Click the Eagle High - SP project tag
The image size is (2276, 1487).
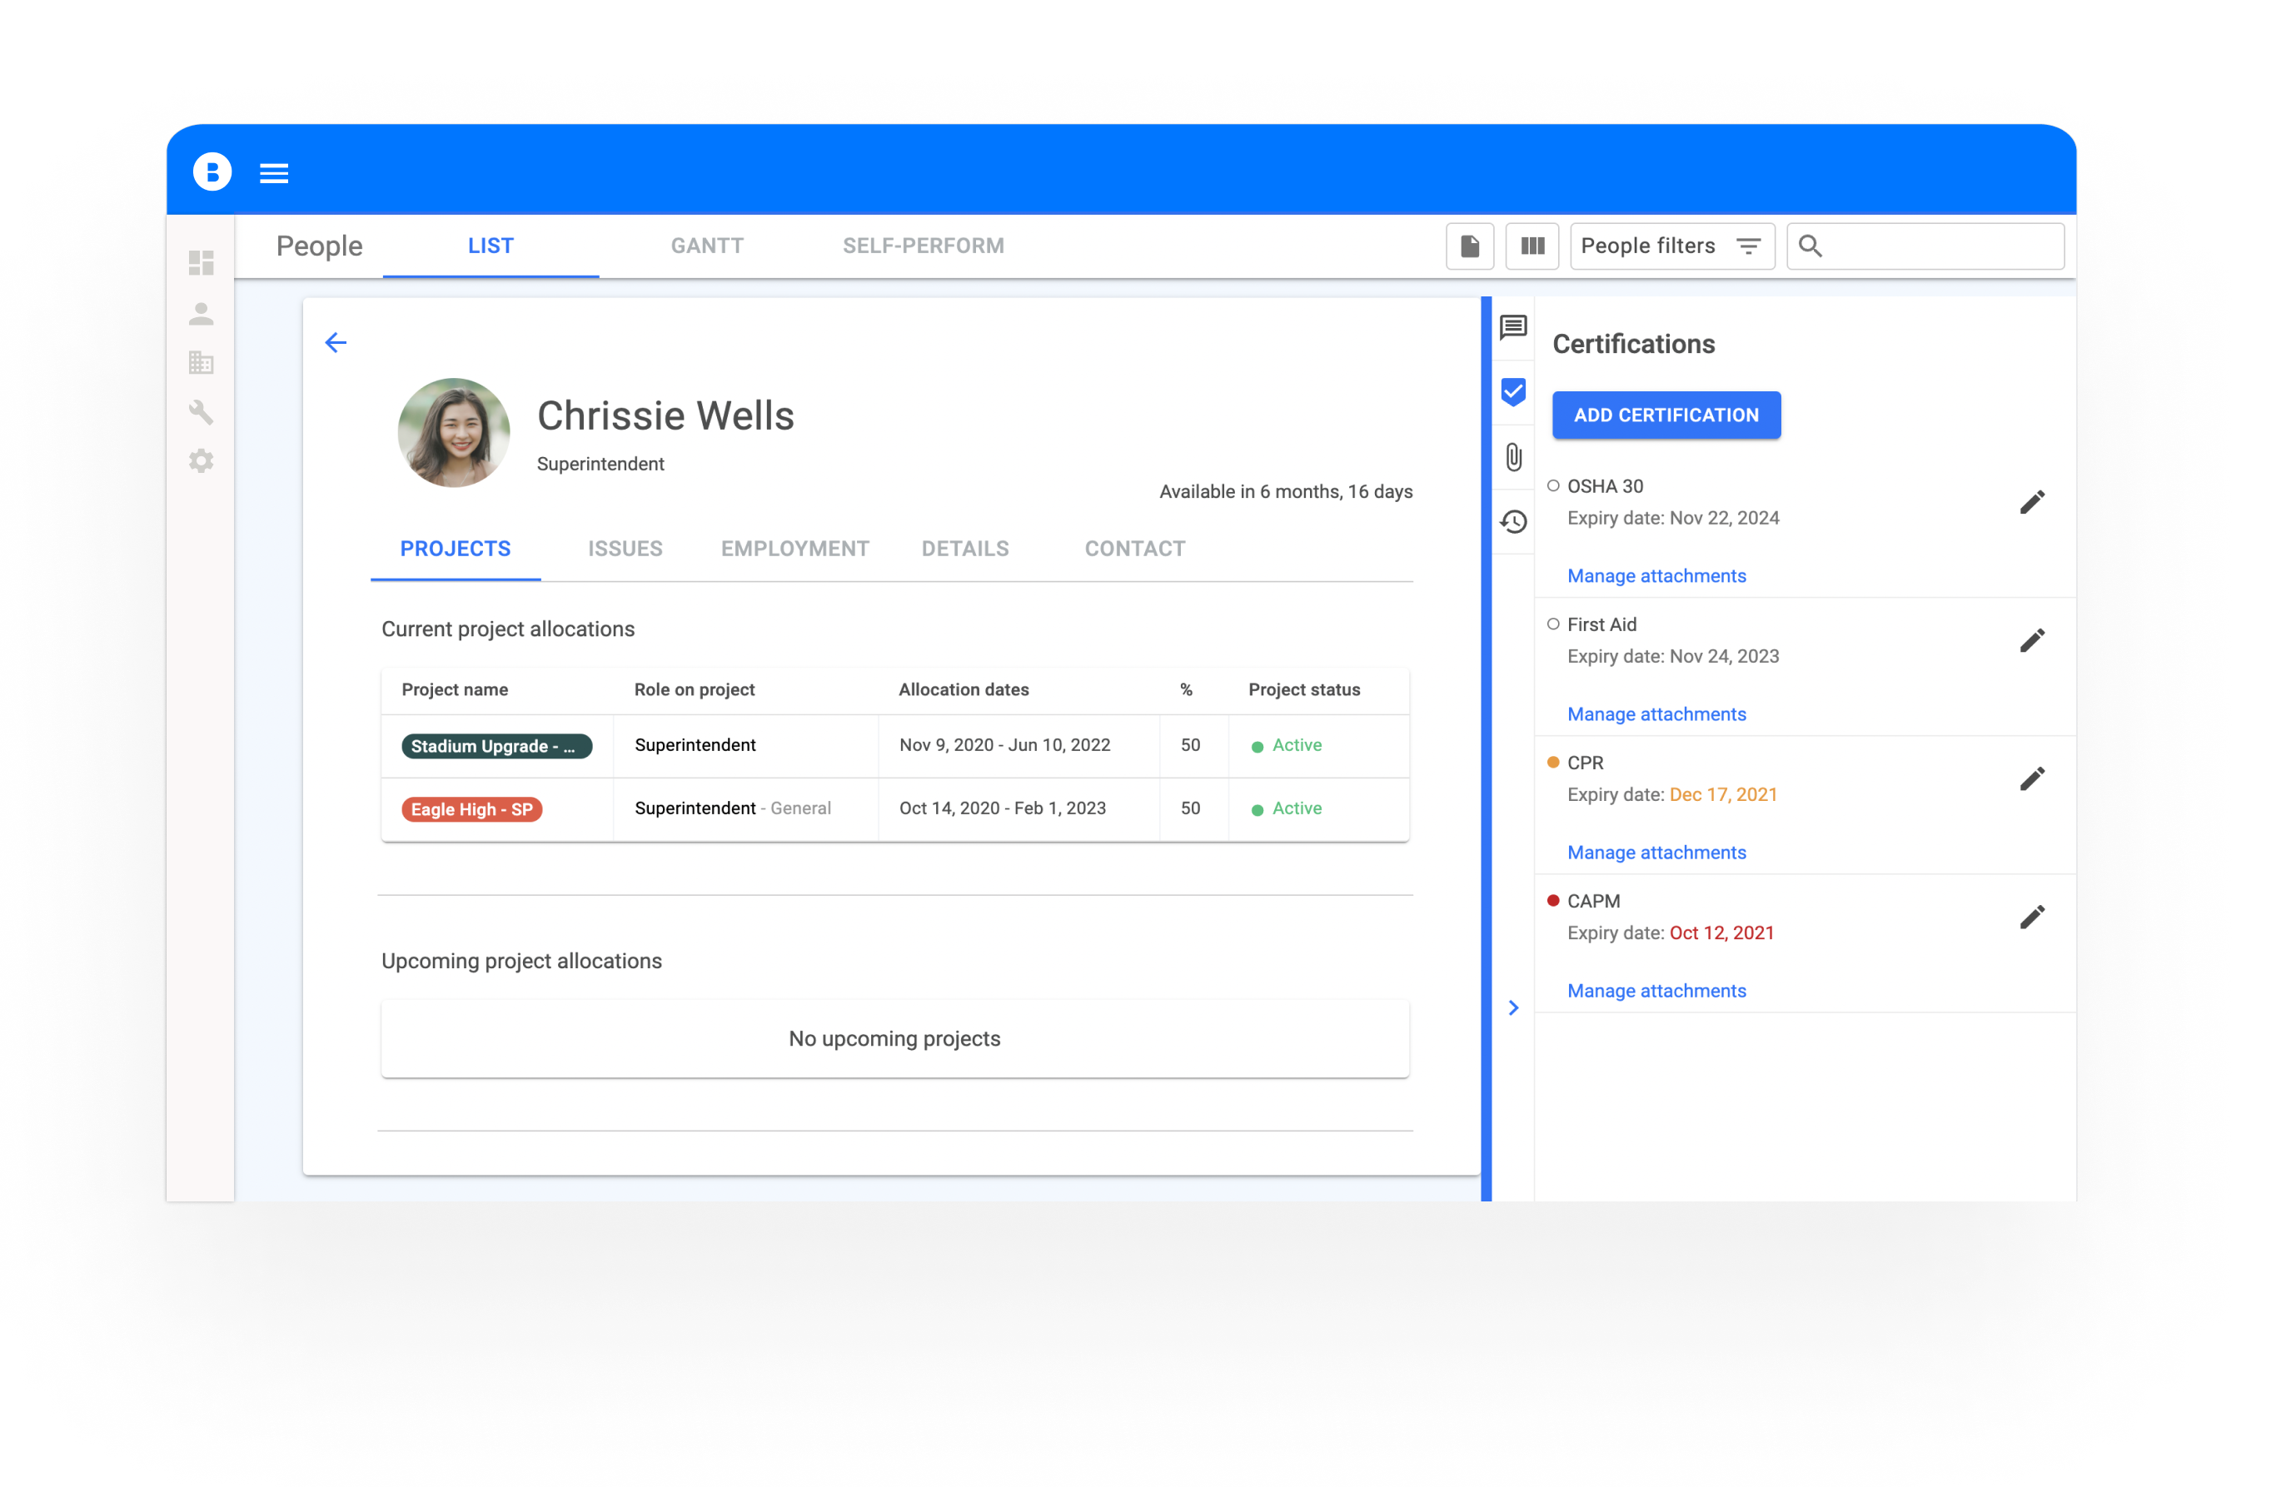(x=472, y=809)
